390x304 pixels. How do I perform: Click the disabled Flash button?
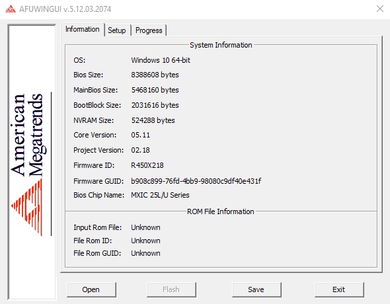pyautogui.click(x=171, y=289)
